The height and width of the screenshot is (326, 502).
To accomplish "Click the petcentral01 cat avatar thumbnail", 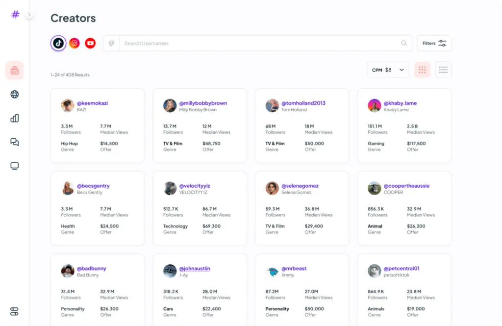I will (x=374, y=271).
